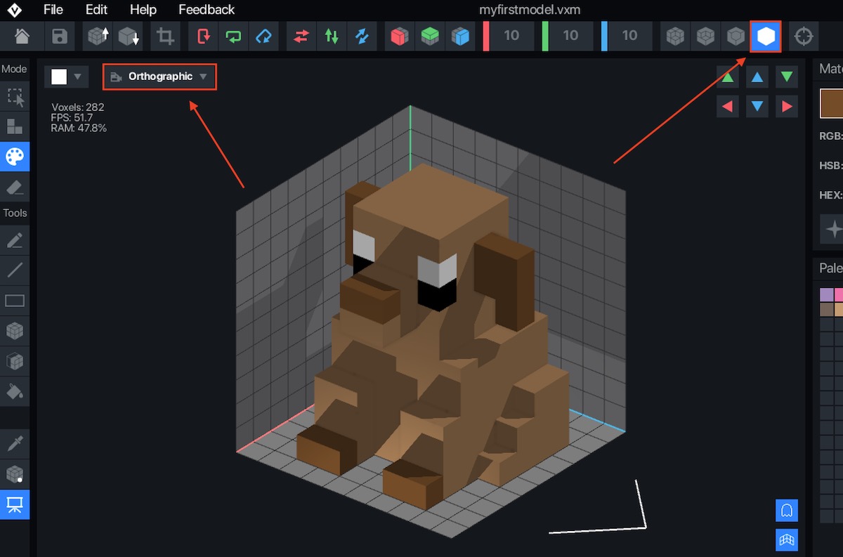Choose the Pencil drawing tool
The height and width of the screenshot is (557, 843).
pos(15,240)
